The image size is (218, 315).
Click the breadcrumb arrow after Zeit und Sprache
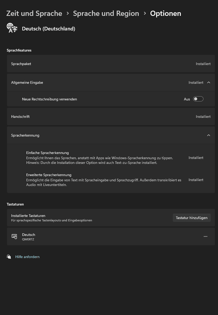(x=68, y=13)
